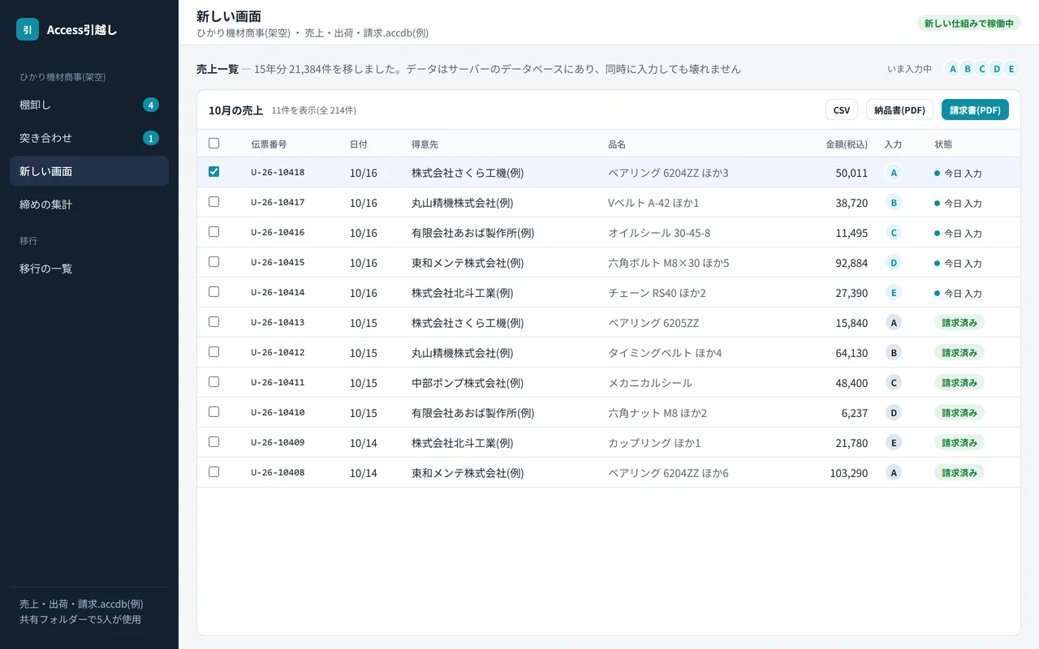
Task: Open 移行の一覧 in the sidebar
Action: (x=89, y=269)
